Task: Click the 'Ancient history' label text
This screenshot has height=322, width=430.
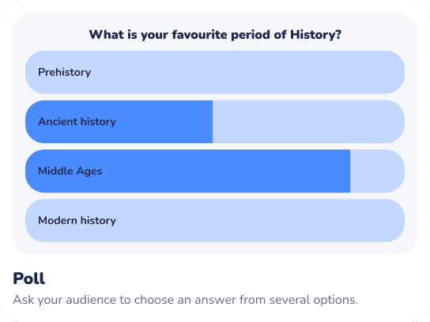Action: pyautogui.click(x=77, y=122)
